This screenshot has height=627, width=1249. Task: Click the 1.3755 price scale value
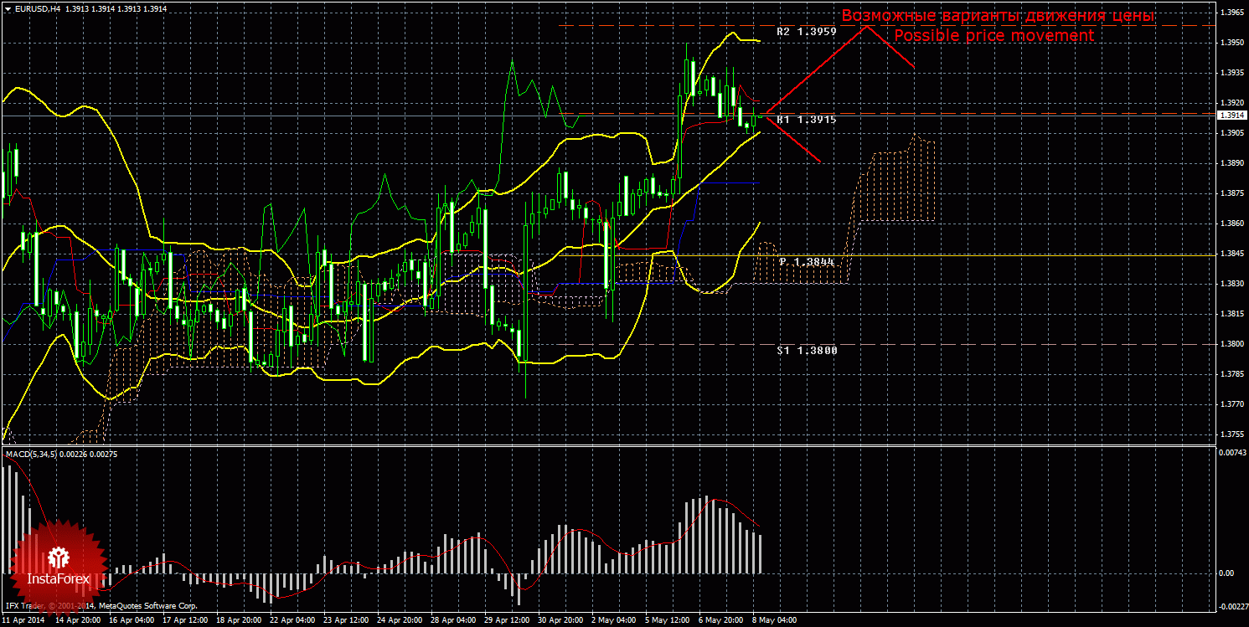tap(1231, 434)
